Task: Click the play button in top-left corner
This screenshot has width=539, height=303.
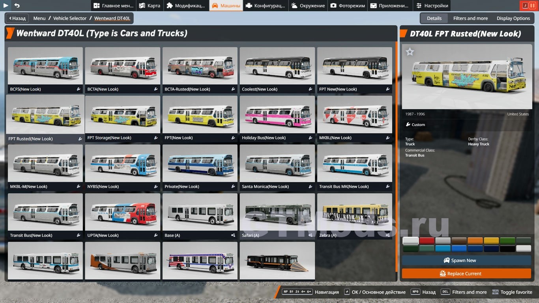Action: (6, 6)
